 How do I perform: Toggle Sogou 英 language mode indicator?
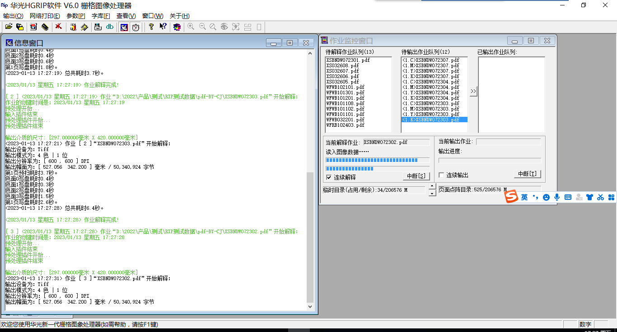524,197
